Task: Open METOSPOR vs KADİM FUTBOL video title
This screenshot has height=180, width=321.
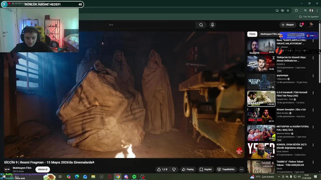Action: (x=293, y=128)
